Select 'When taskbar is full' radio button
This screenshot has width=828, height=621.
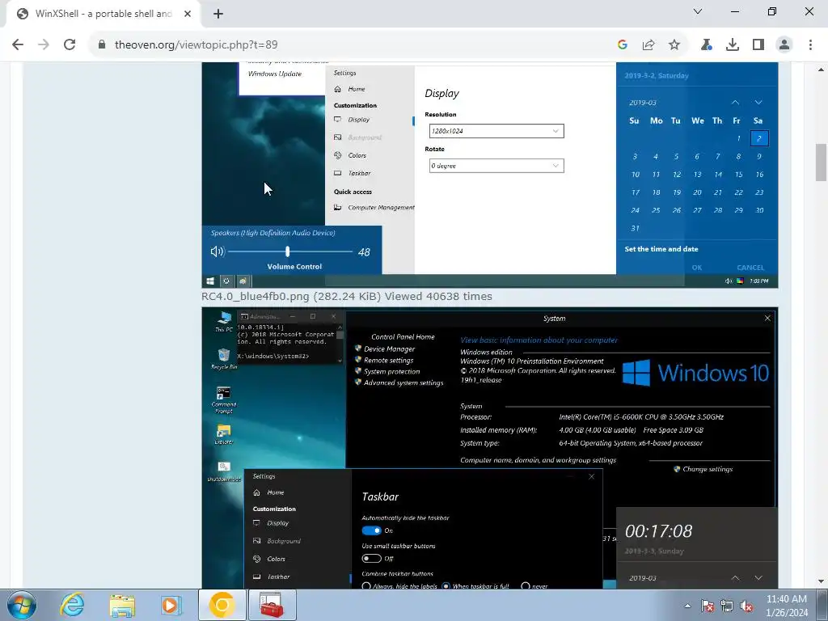tap(446, 586)
